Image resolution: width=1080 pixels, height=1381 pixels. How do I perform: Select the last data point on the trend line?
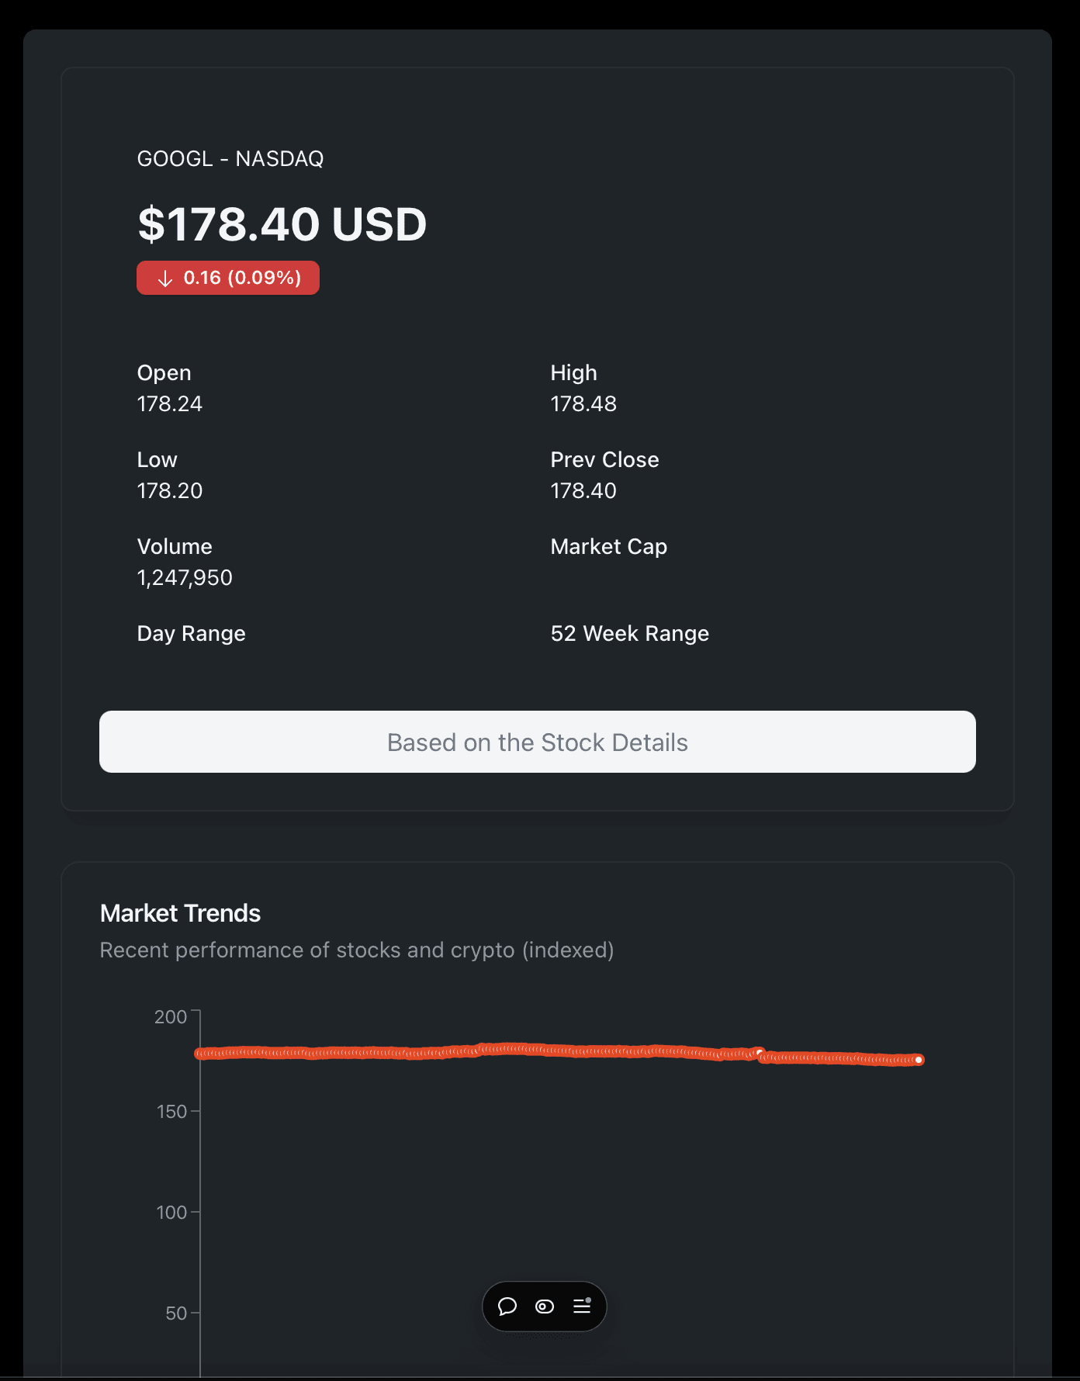(x=919, y=1058)
